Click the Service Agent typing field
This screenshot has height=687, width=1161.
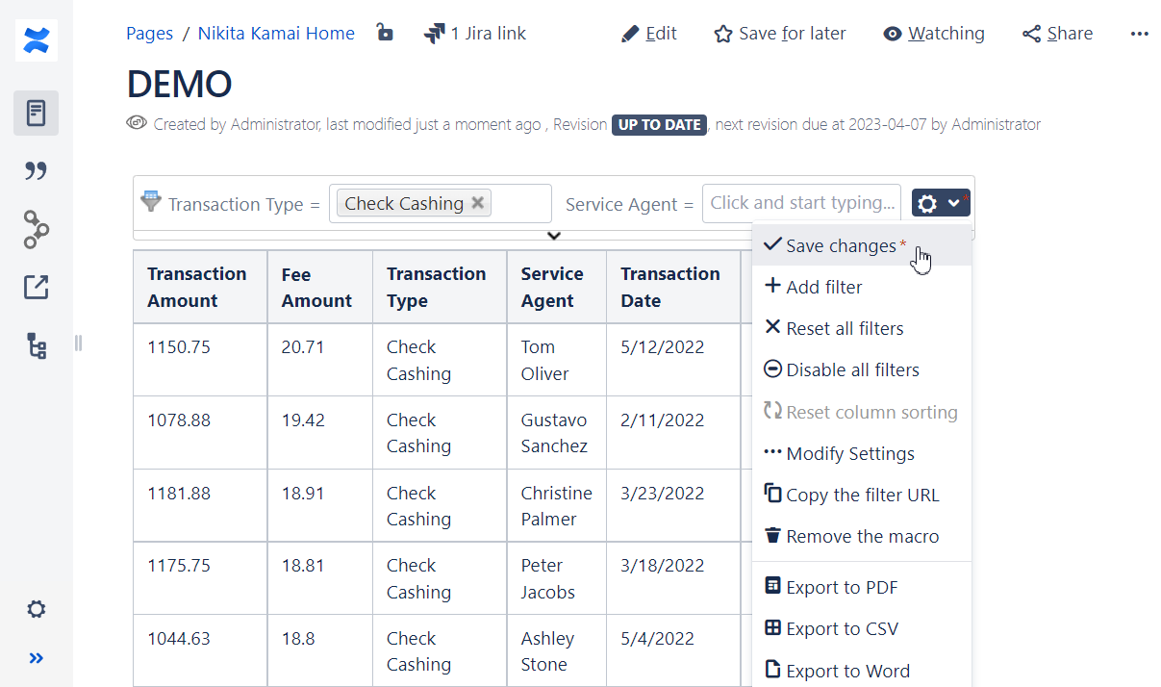point(801,203)
